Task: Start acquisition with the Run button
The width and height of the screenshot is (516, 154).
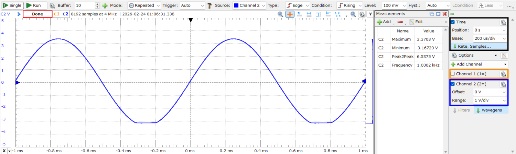Action: coord(34,5)
